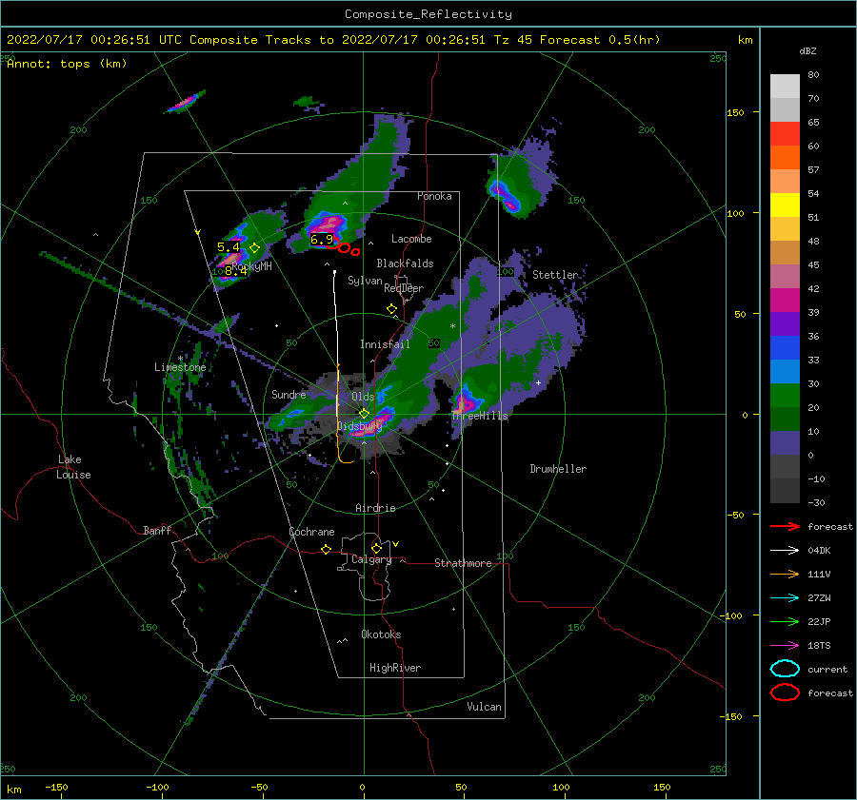Image resolution: width=857 pixels, height=800 pixels.
Task: Select yellow diamond marker above Calgary label
Action: 376,548
